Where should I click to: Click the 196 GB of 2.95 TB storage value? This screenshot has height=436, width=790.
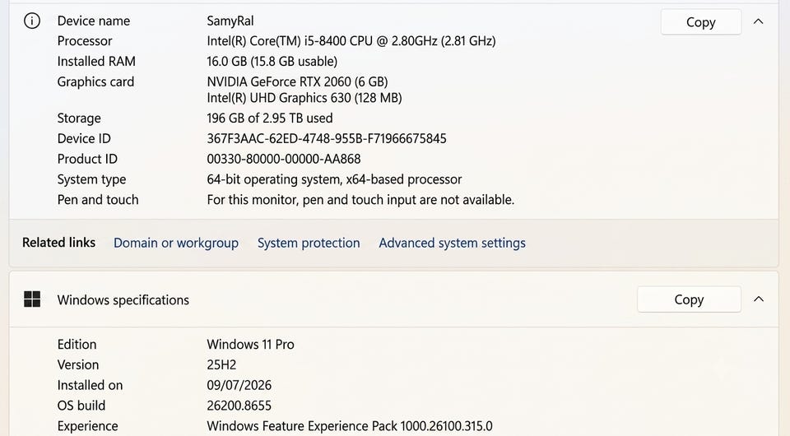click(x=270, y=118)
